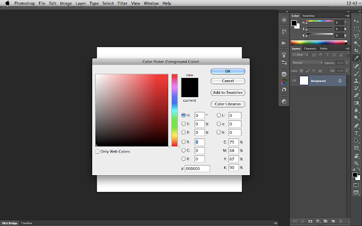Switch to the Channels tab
The height and width of the screenshot is (226, 362).
click(x=310, y=49)
